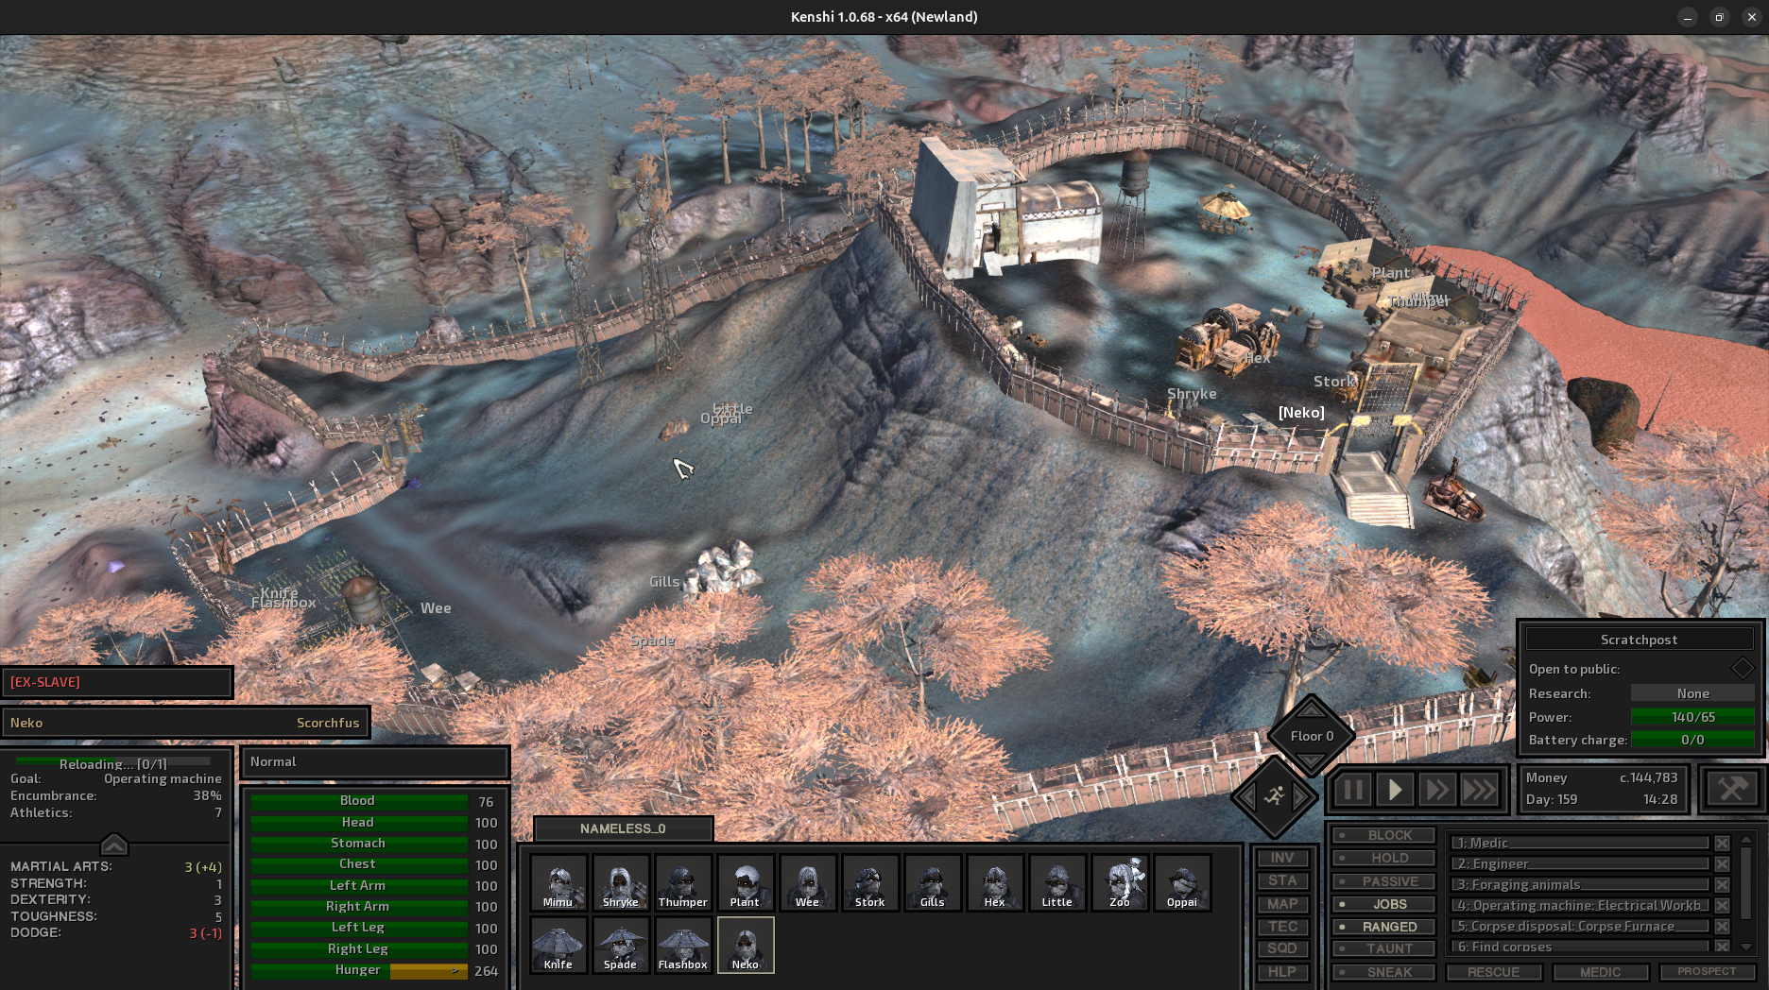Screen dimensions: 1769x990
Task: Select Thumper character portrait
Action: [x=683, y=882]
